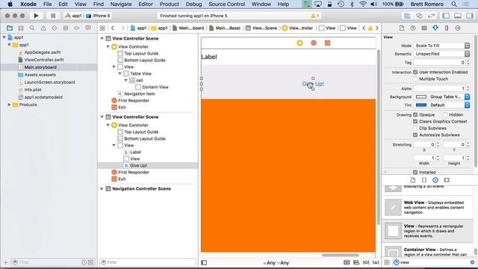Show the File inspector

click(x=402, y=28)
